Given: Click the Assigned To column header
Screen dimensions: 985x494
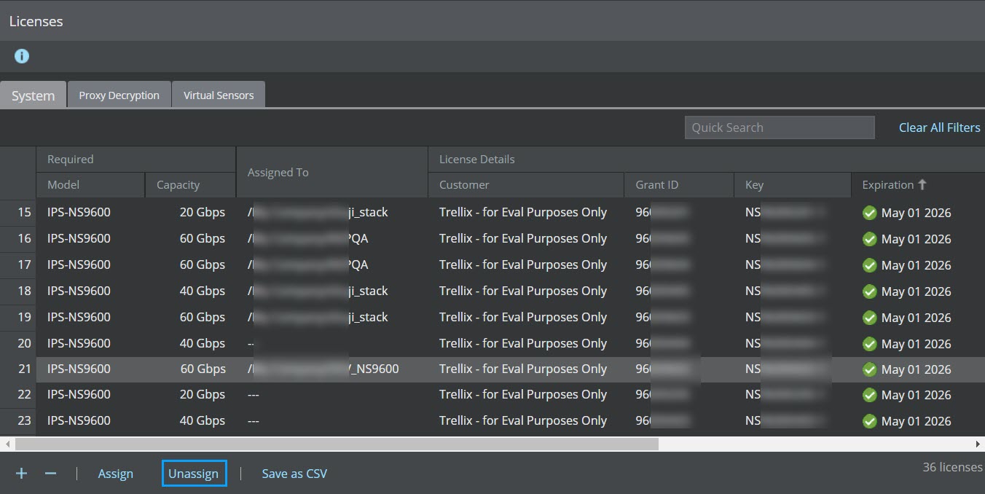Looking at the screenshot, I should [332, 172].
